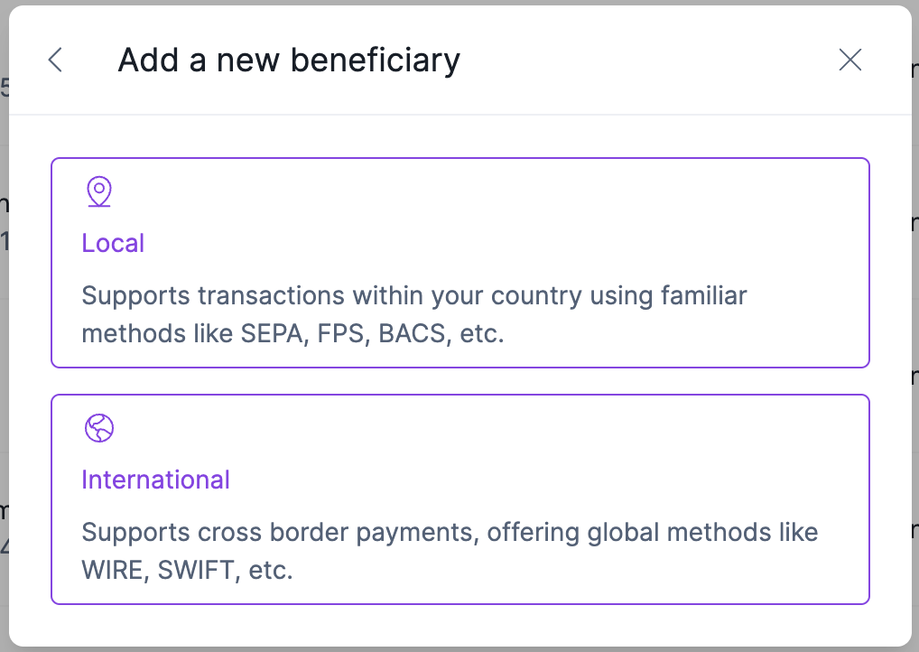The image size is (919, 652).
Task: Go back using the left chevron
Action: 55,61
